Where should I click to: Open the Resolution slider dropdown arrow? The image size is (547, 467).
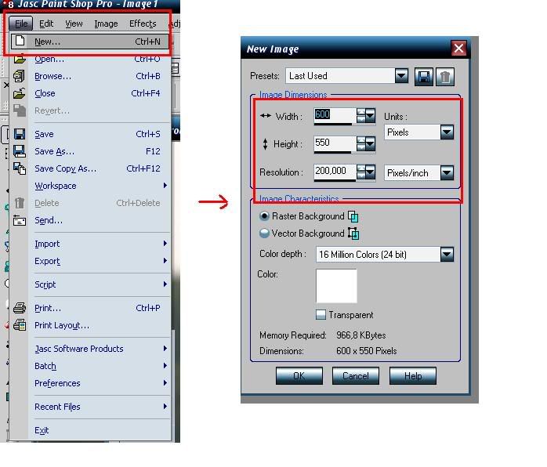click(370, 172)
